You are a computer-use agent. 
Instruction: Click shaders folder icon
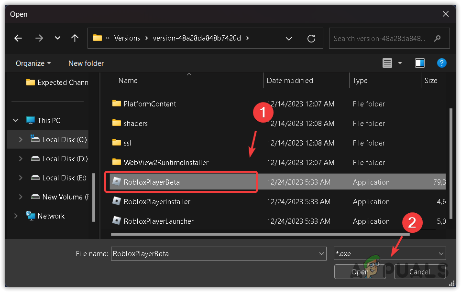[x=116, y=123]
